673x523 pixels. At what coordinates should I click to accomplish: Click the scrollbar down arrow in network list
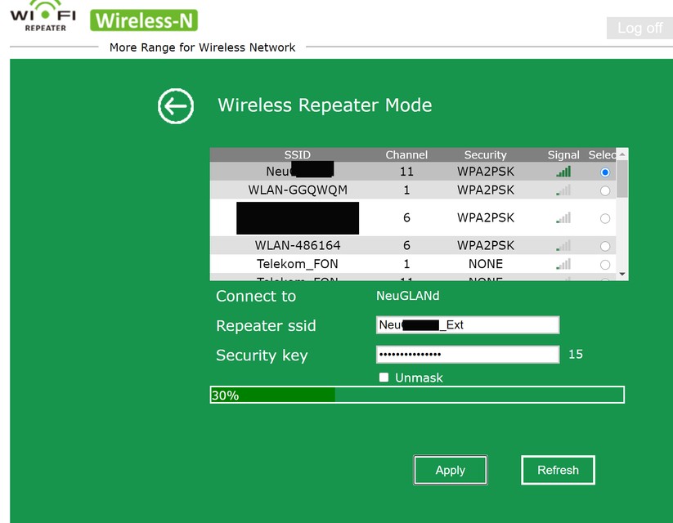[x=621, y=274]
